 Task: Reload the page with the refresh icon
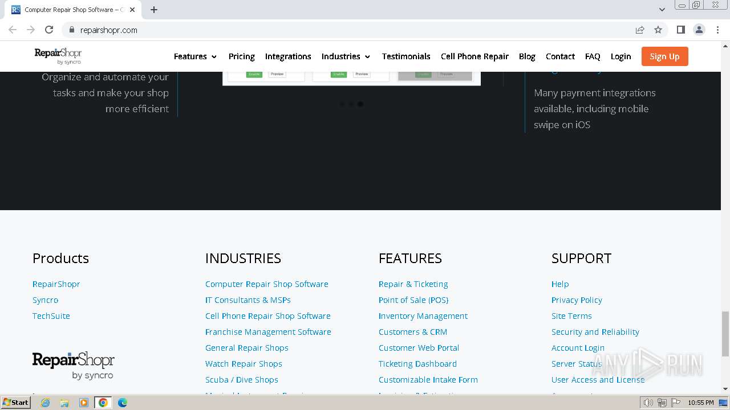click(49, 30)
